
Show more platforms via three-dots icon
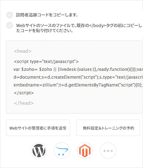pyautogui.click(x=108, y=151)
